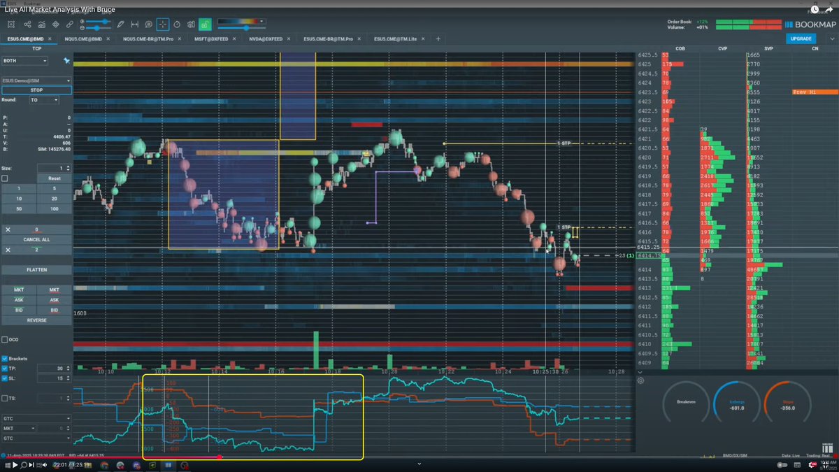Click the screenshot capture toolbar icon

[x=11, y=24]
